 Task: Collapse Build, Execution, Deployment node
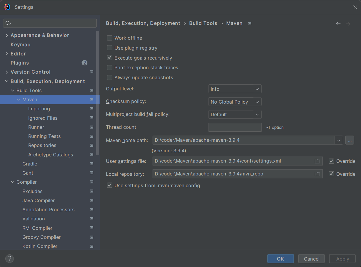(7, 81)
